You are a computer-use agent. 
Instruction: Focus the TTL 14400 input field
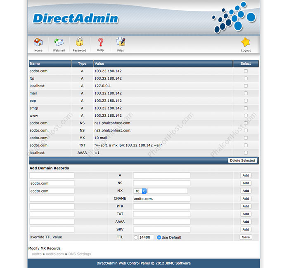point(146,237)
